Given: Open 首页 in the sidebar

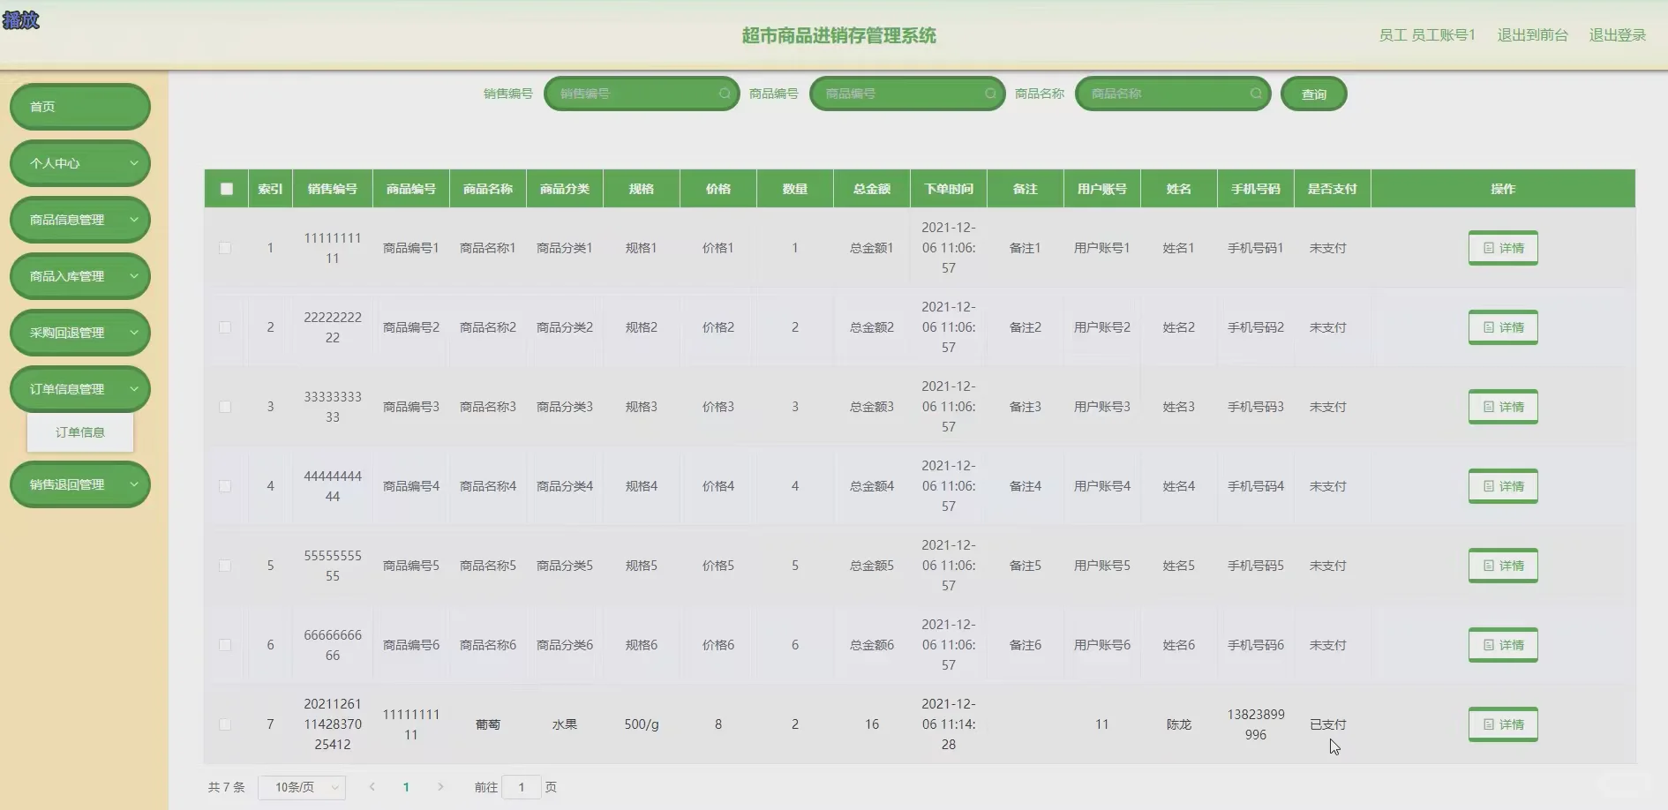Looking at the screenshot, I should point(80,107).
